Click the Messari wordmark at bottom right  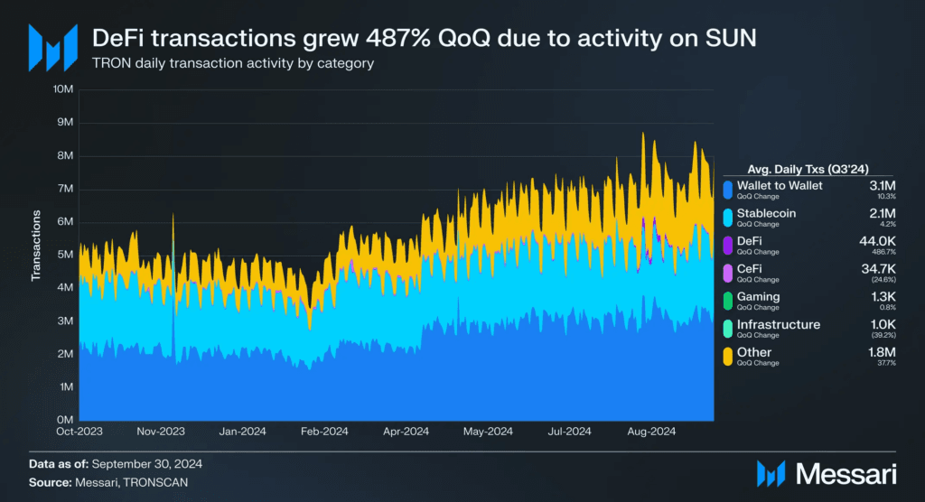point(846,474)
